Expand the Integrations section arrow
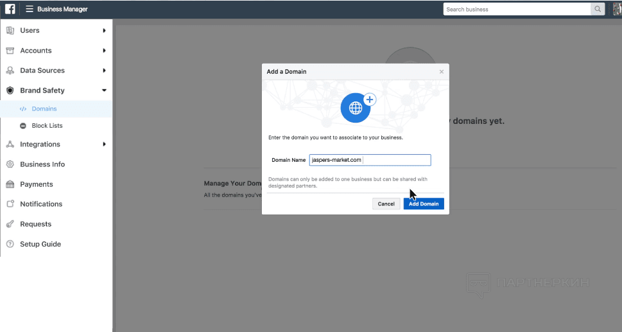The image size is (622, 332). click(105, 144)
